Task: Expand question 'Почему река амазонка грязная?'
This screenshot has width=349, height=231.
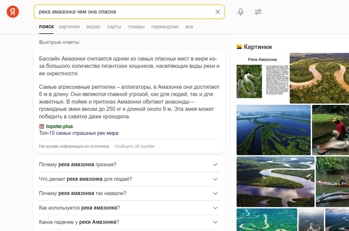Action: pos(215,165)
